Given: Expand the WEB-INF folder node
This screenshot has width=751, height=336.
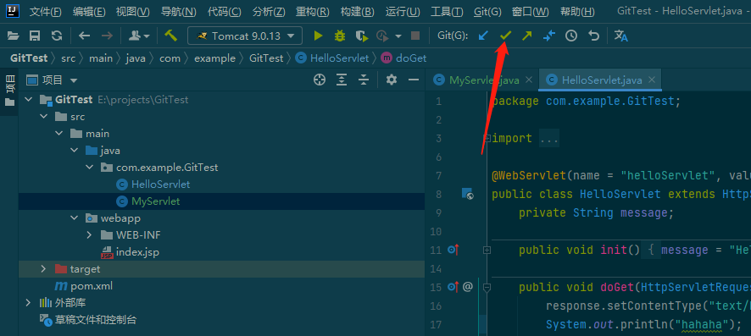Looking at the screenshot, I should 90,235.
